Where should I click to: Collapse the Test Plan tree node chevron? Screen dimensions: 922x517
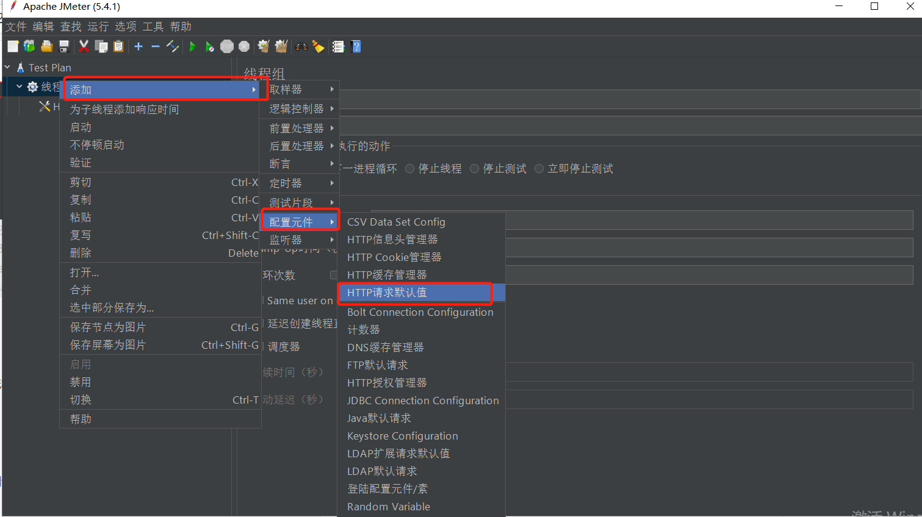pos(7,67)
